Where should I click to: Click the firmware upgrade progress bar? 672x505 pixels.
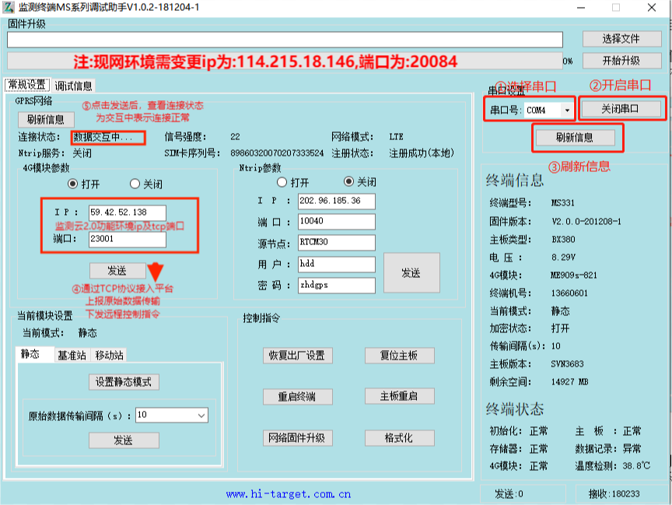[x=284, y=61]
